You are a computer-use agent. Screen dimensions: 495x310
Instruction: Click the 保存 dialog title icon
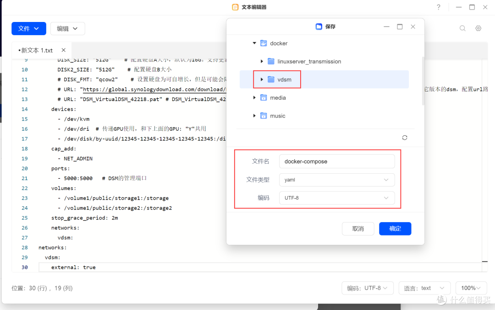pyautogui.click(x=319, y=27)
